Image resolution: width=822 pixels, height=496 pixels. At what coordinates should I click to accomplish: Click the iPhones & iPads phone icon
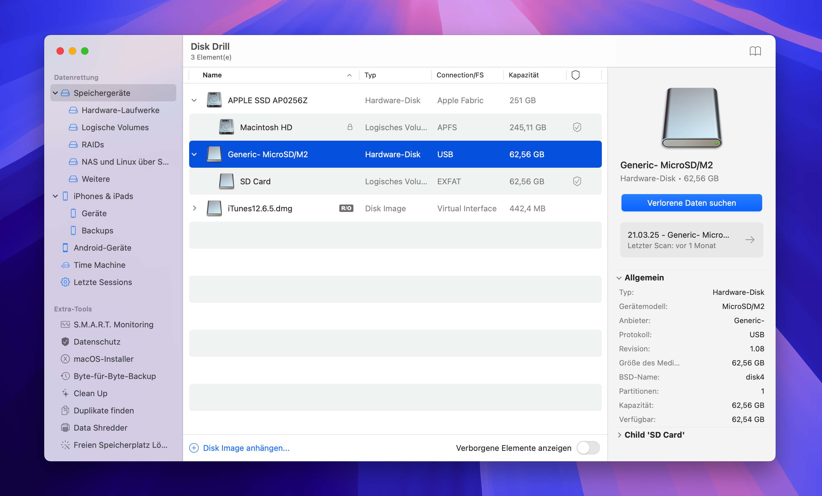pyautogui.click(x=65, y=196)
